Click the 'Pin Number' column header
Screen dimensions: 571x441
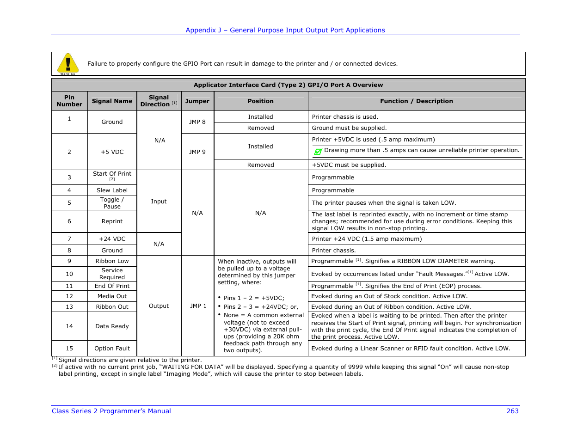(69, 101)
